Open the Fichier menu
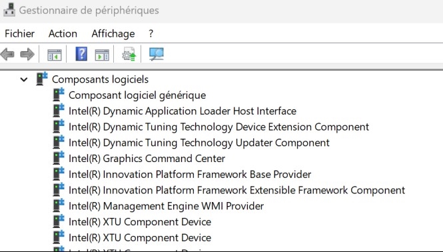This screenshot has height=252, width=443. click(x=19, y=33)
